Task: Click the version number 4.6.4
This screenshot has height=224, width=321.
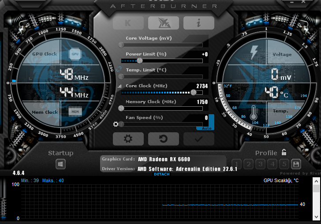Action: [x=19, y=173]
